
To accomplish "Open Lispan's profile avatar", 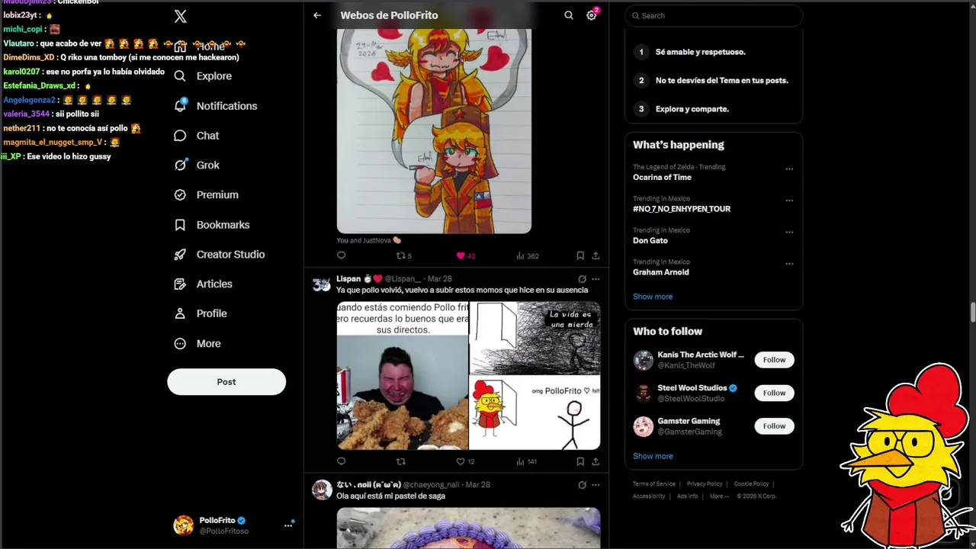I will click(322, 284).
